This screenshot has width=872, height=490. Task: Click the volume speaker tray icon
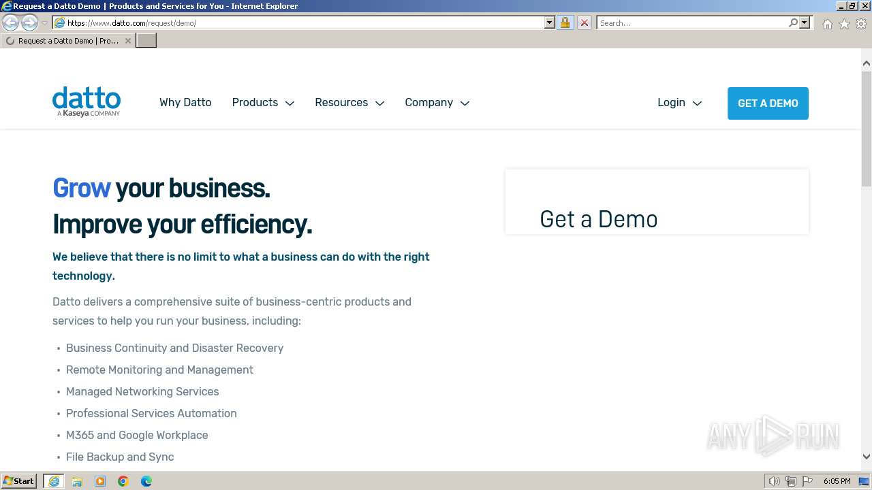click(774, 481)
